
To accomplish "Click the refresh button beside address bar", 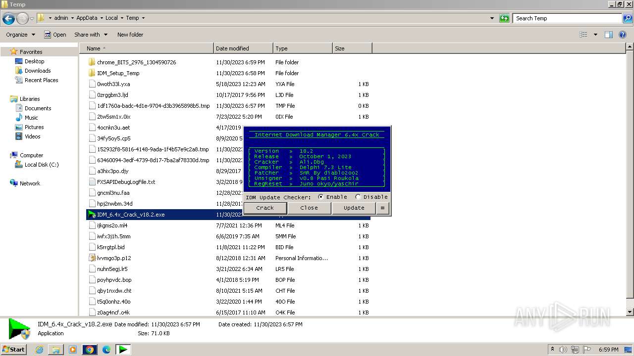I will (504, 18).
